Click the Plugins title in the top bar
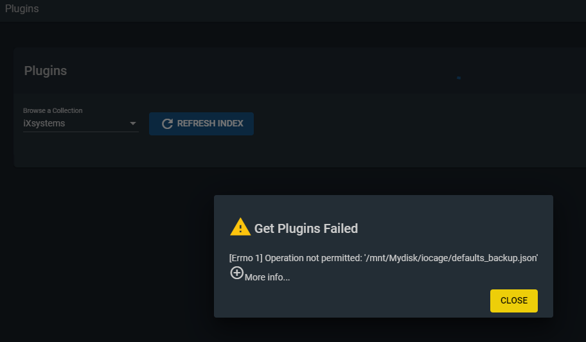 tap(22, 8)
